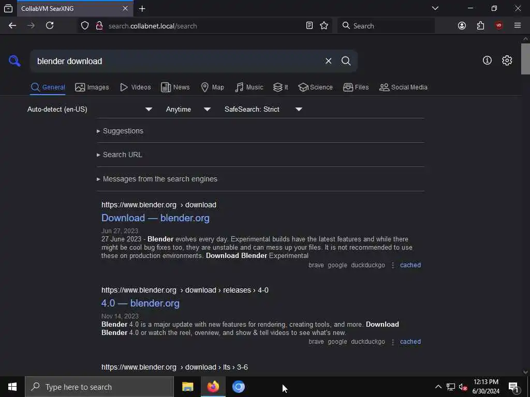Viewport: 530px width, 397px height.
Task: Open extensions puzzle icon
Action: [480, 26]
